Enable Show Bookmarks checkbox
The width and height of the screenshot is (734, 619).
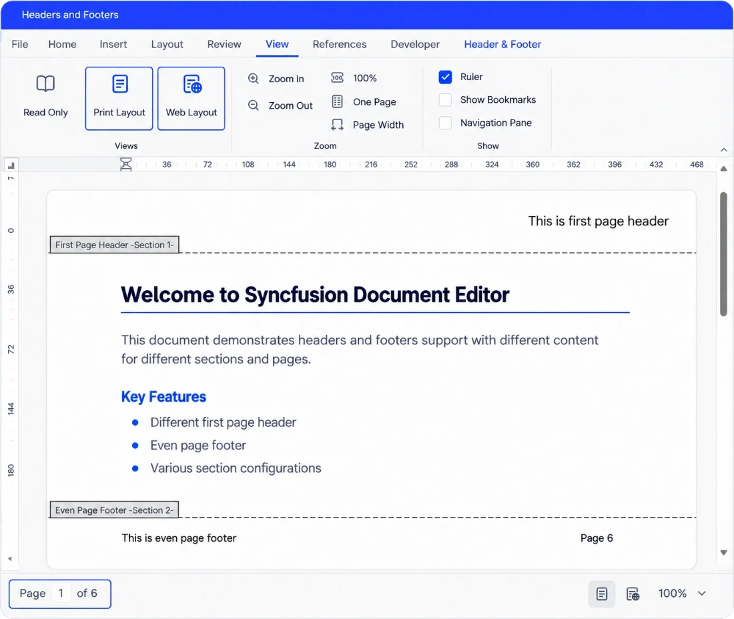pos(445,99)
